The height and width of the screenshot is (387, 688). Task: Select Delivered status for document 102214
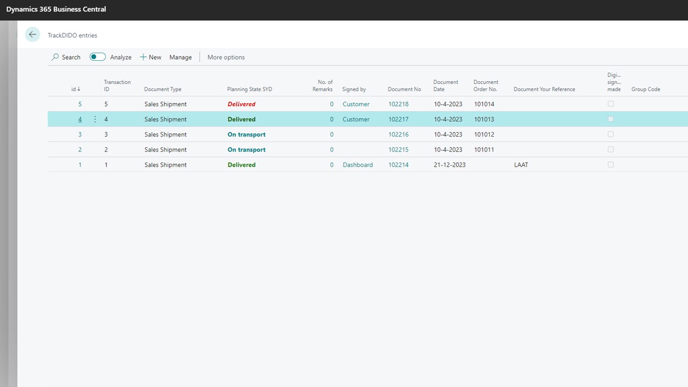coord(241,165)
